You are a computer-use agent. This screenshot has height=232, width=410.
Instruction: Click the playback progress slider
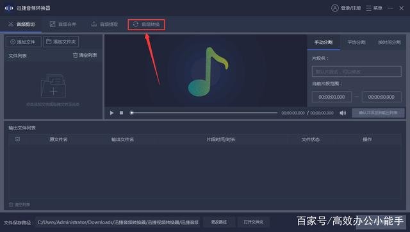(204, 113)
